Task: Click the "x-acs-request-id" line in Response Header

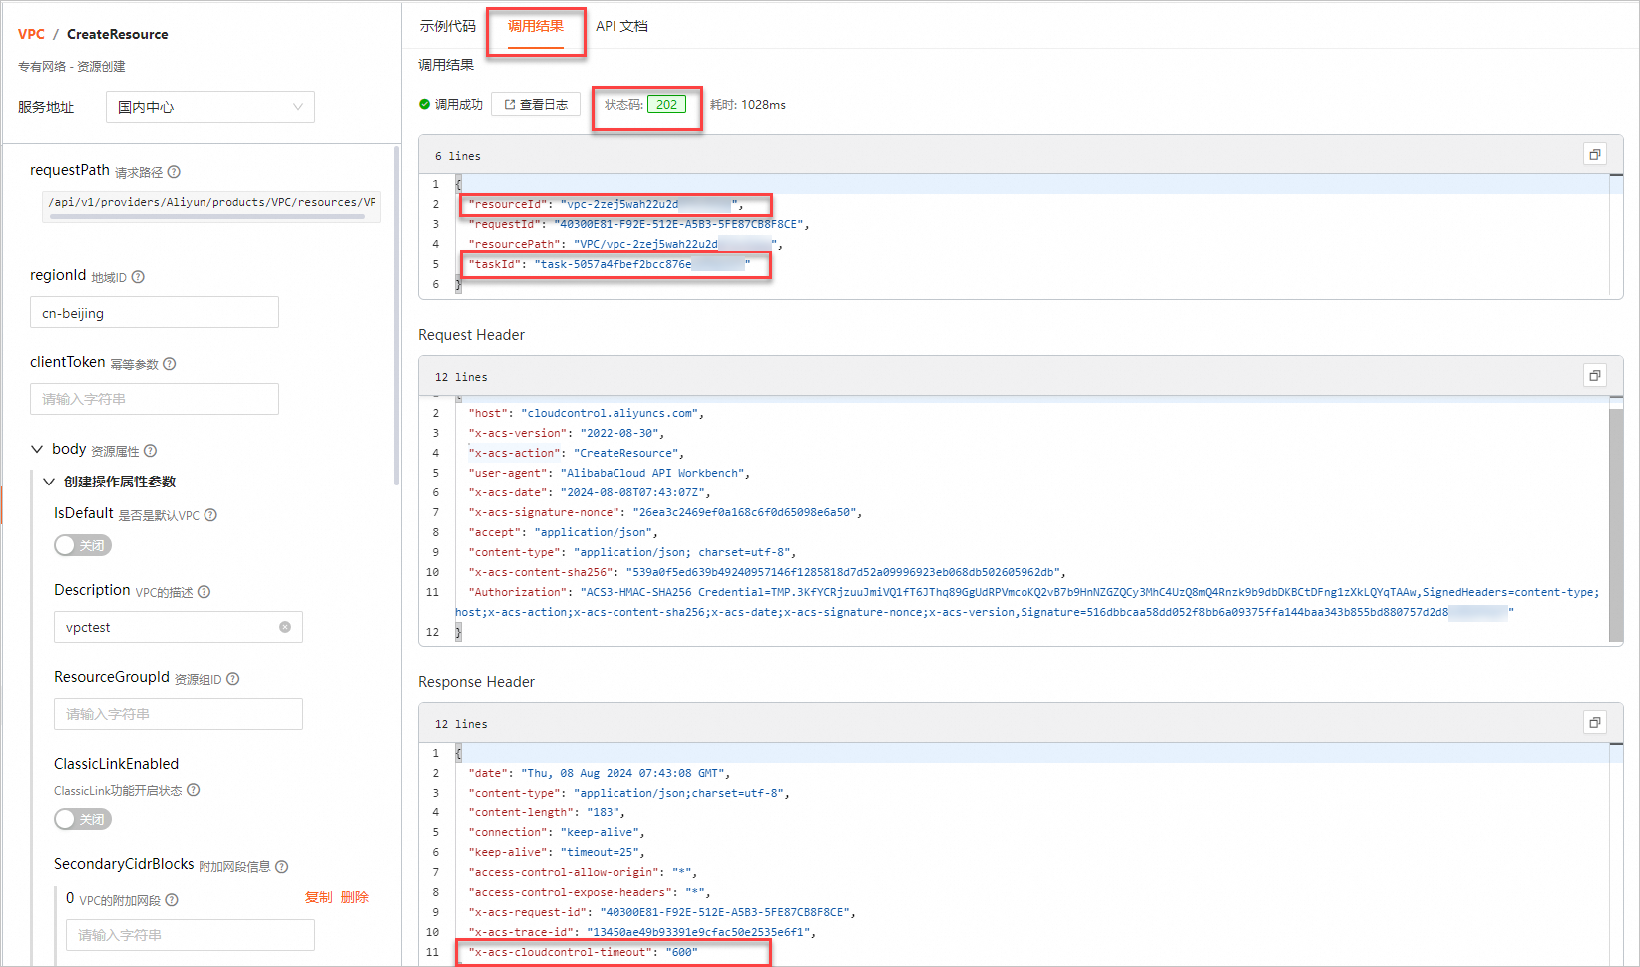Action: [662, 912]
